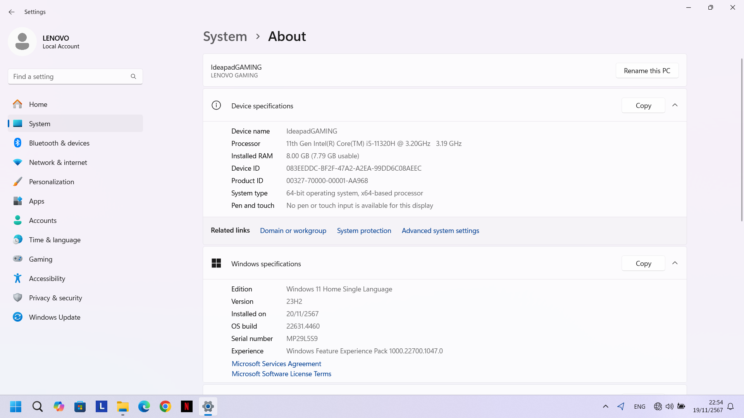744x418 pixels.
Task: Click the System breadcrumb link
Action: (x=225, y=36)
